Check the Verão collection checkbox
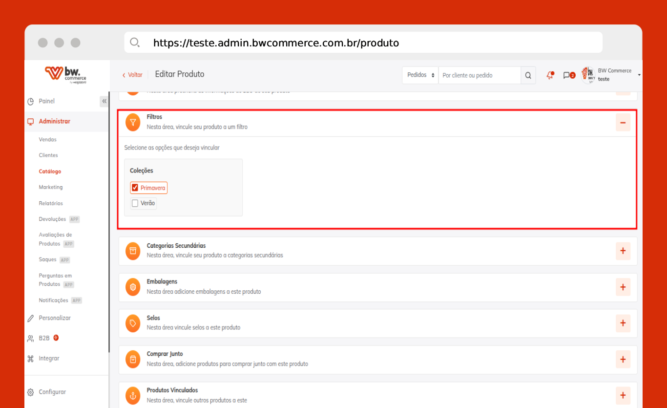This screenshot has height=408, width=667. [135, 203]
